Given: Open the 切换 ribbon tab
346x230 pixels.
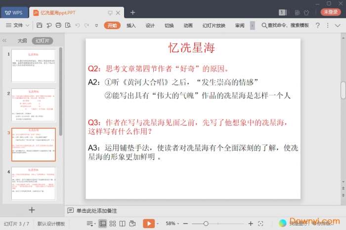Looking at the screenshot, I should [x=169, y=26].
